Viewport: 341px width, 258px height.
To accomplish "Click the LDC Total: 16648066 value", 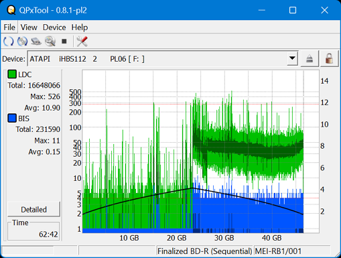I will pos(34,85).
